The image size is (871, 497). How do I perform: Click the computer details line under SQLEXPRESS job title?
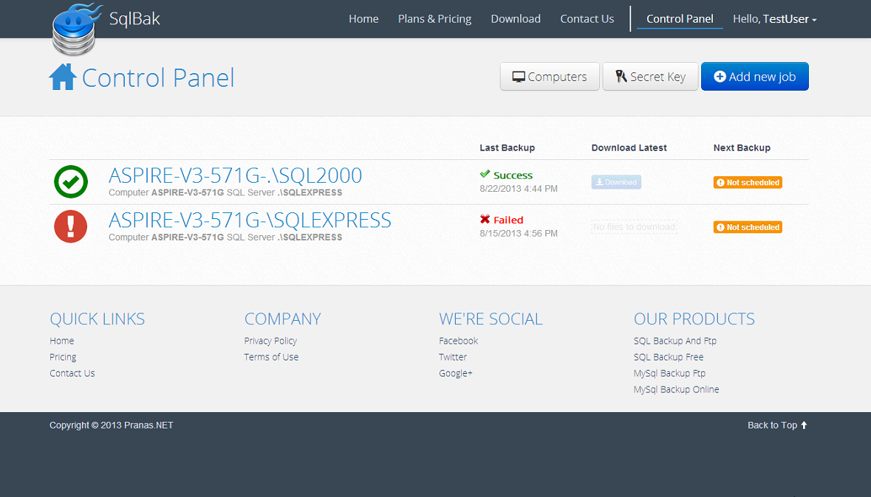225,237
